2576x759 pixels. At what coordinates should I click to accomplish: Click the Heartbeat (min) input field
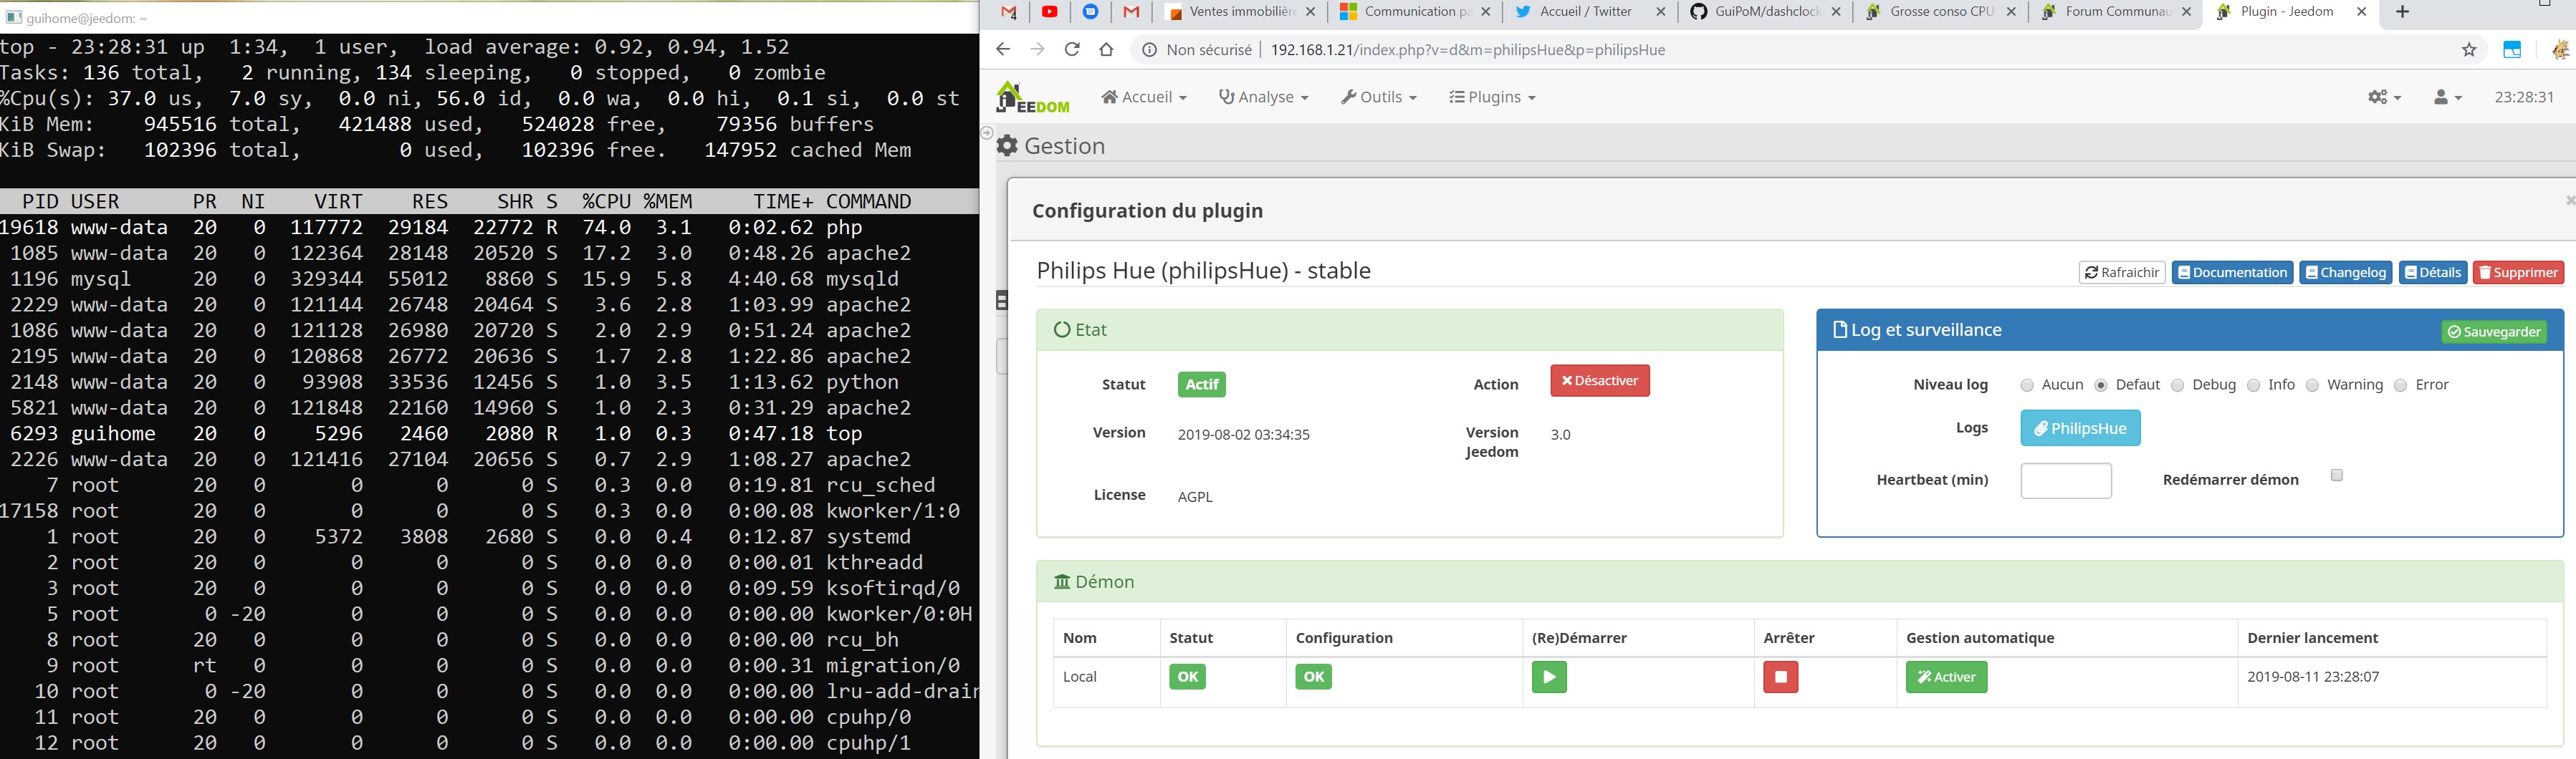(x=2066, y=480)
